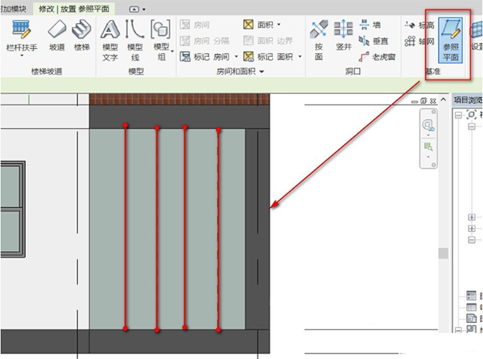The height and width of the screenshot is (359, 483).
Task: Select the 竖井 shaft opening tool
Action: [344, 35]
